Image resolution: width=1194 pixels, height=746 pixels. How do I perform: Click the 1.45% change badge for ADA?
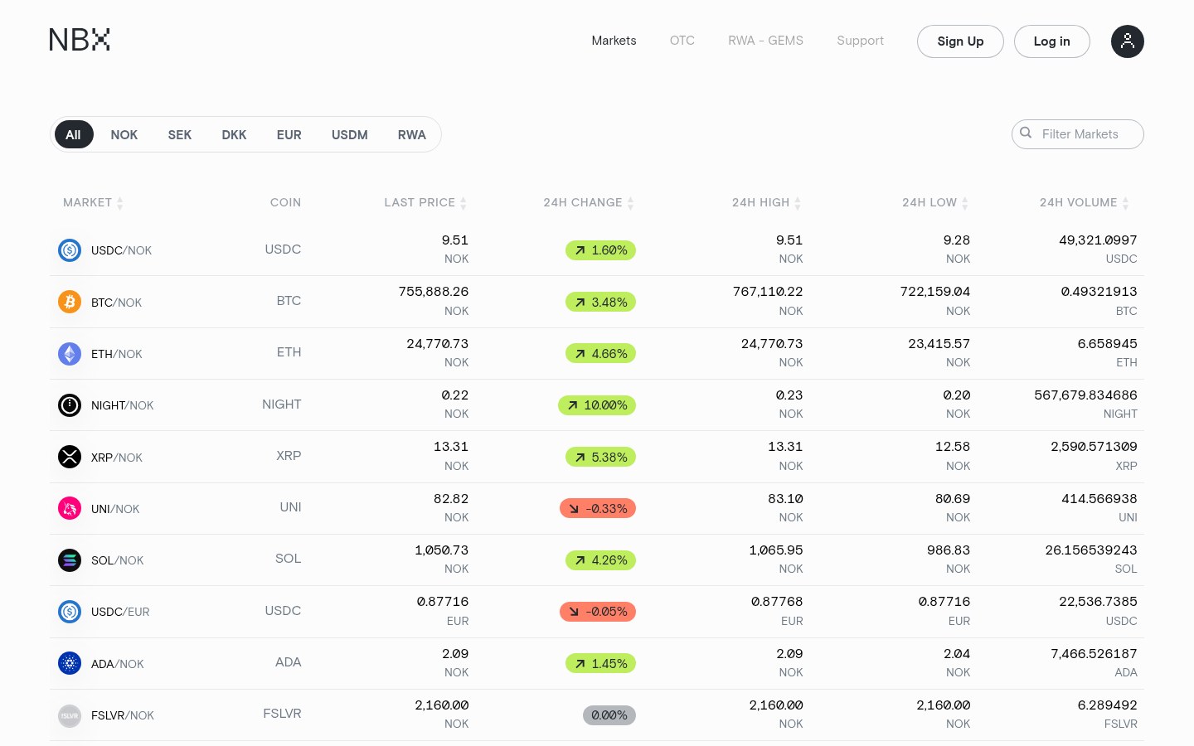point(600,663)
